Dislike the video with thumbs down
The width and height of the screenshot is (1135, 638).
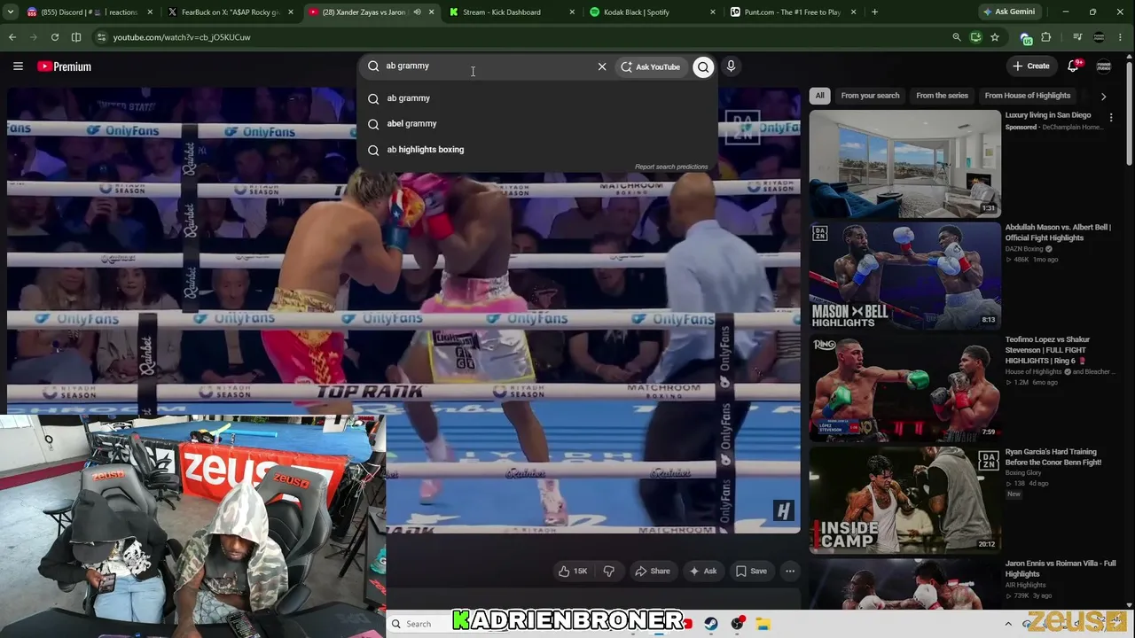pos(609,572)
